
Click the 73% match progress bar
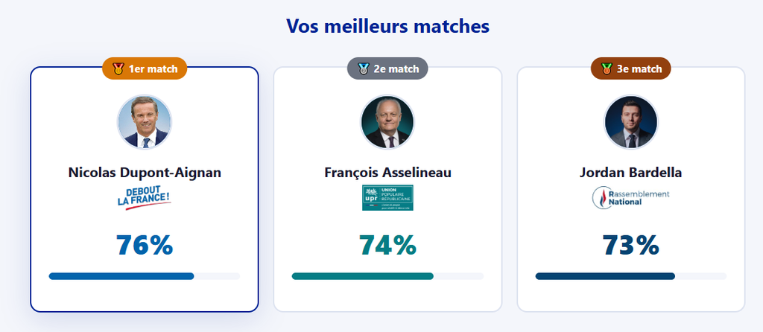click(630, 276)
